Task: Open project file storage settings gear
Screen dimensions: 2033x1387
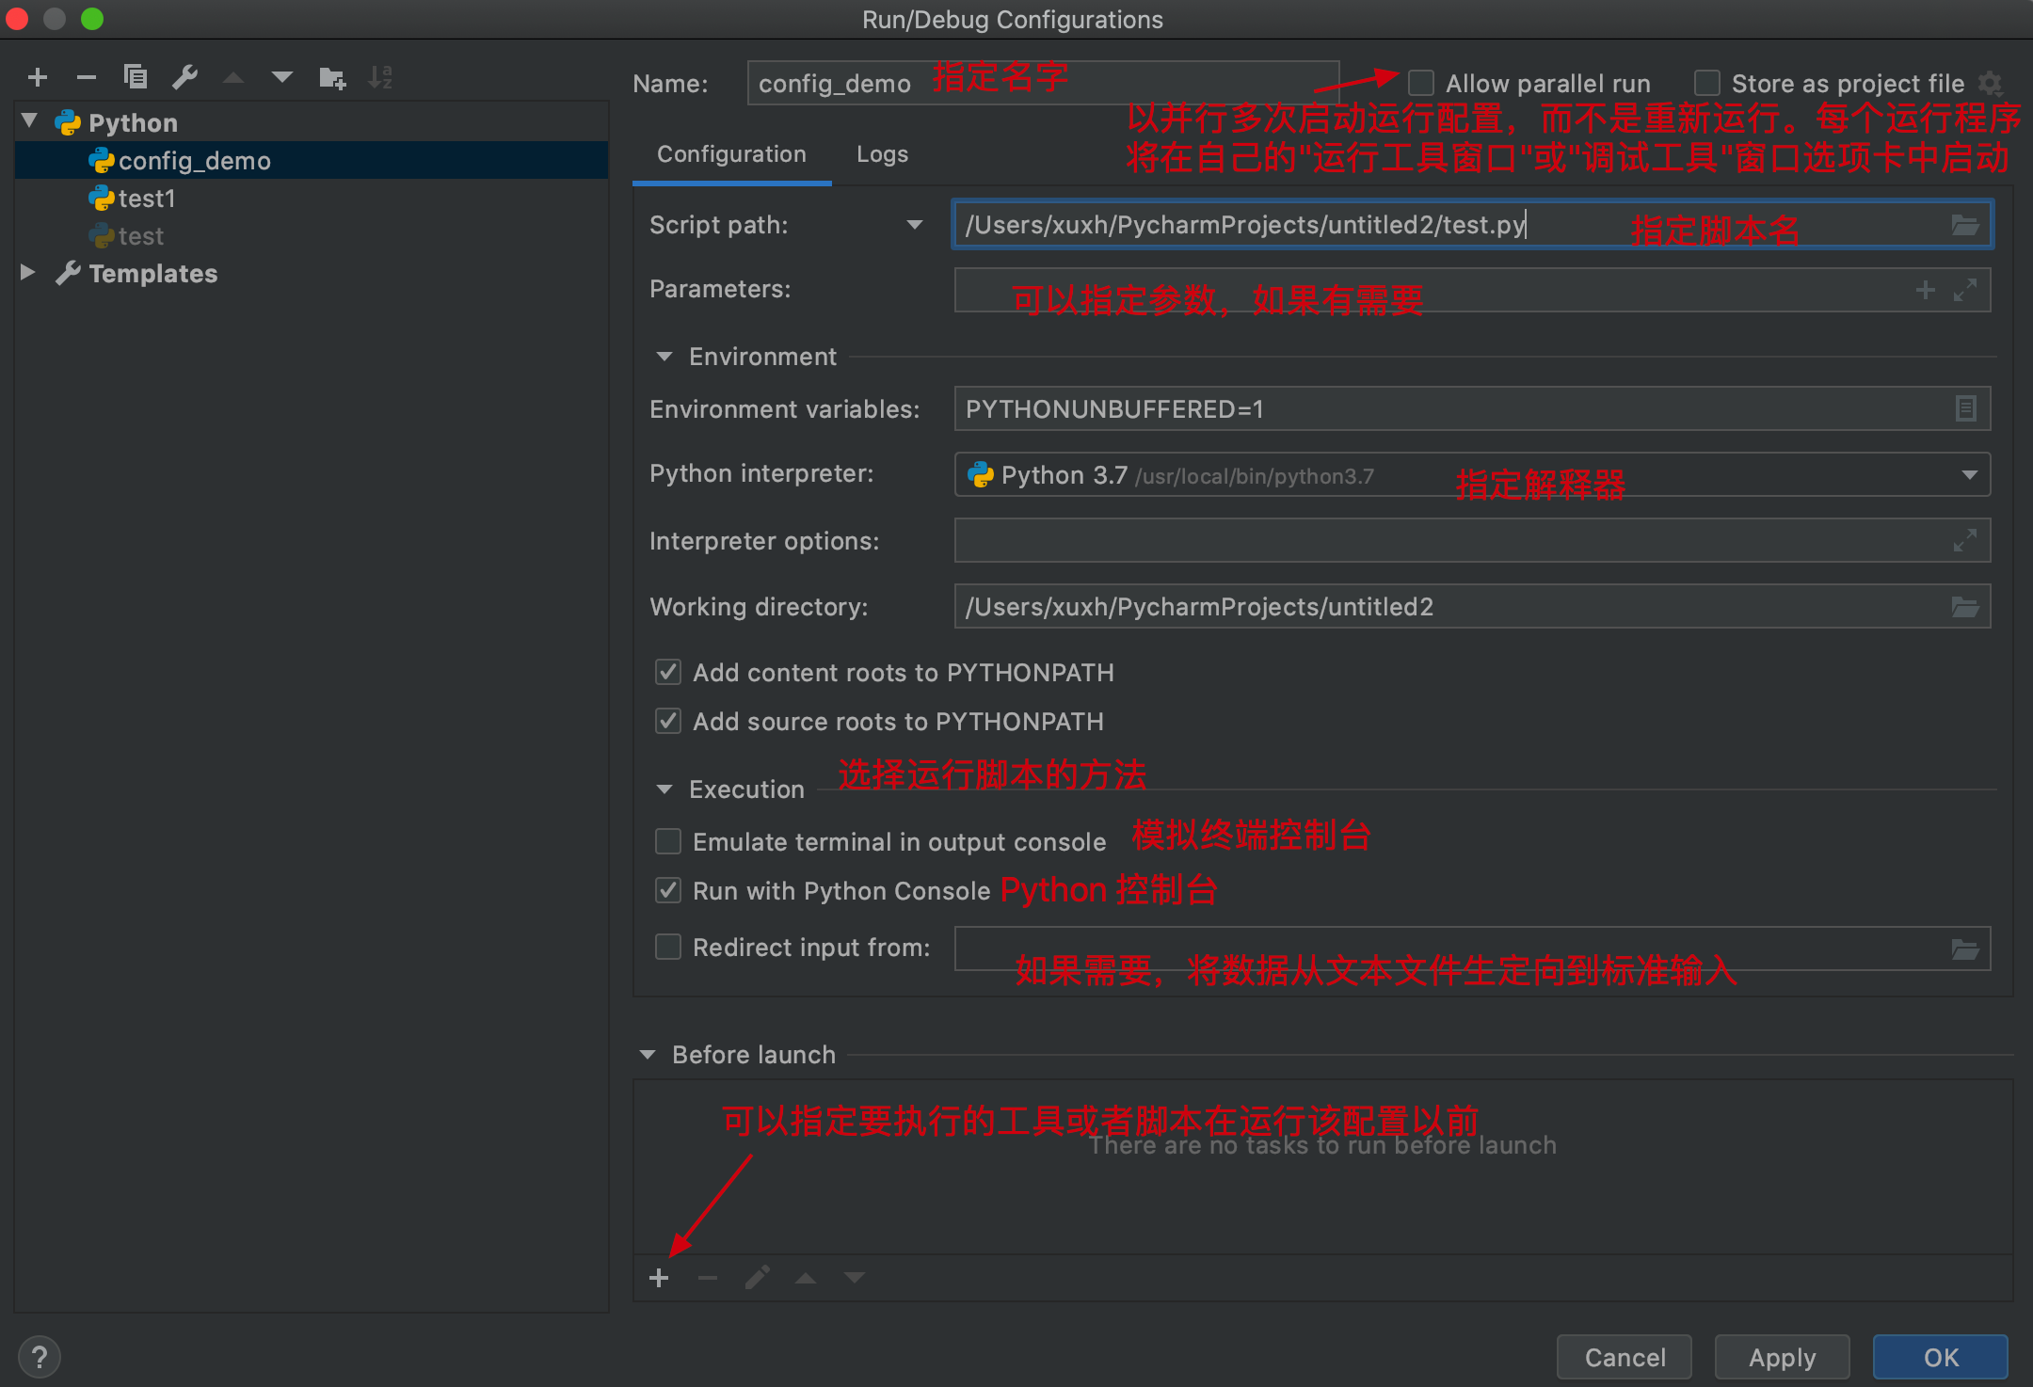Action: (1991, 84)
